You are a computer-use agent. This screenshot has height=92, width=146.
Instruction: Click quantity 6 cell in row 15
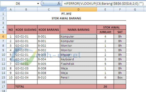pos(105,77)
